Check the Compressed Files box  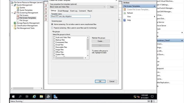[x=54, y=42]
